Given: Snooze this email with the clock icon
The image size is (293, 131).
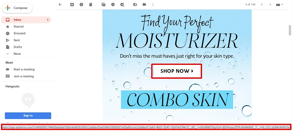Looking at the screenshot, I should tap(113, 4).
